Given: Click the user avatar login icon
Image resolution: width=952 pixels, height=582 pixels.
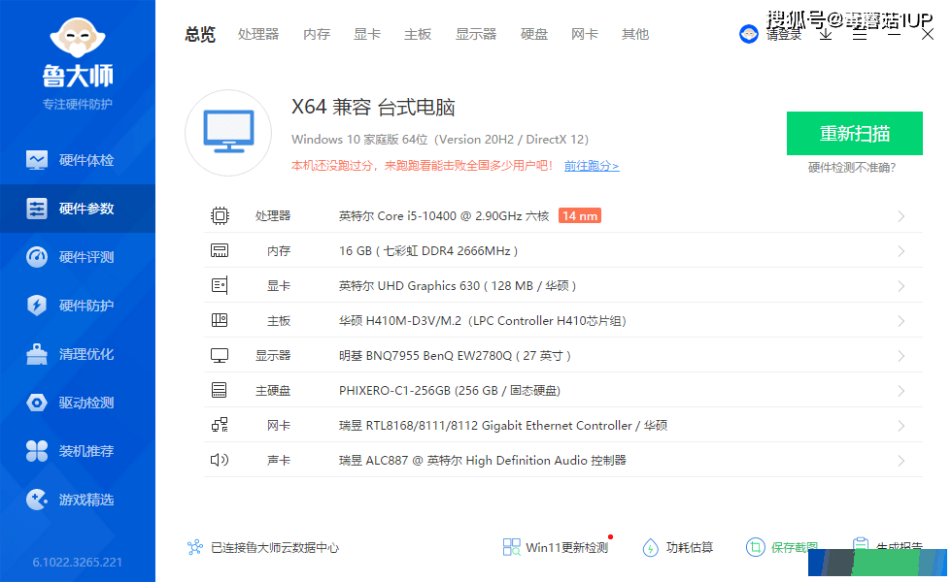Looking at the screenshot, I should pos(749,34).
